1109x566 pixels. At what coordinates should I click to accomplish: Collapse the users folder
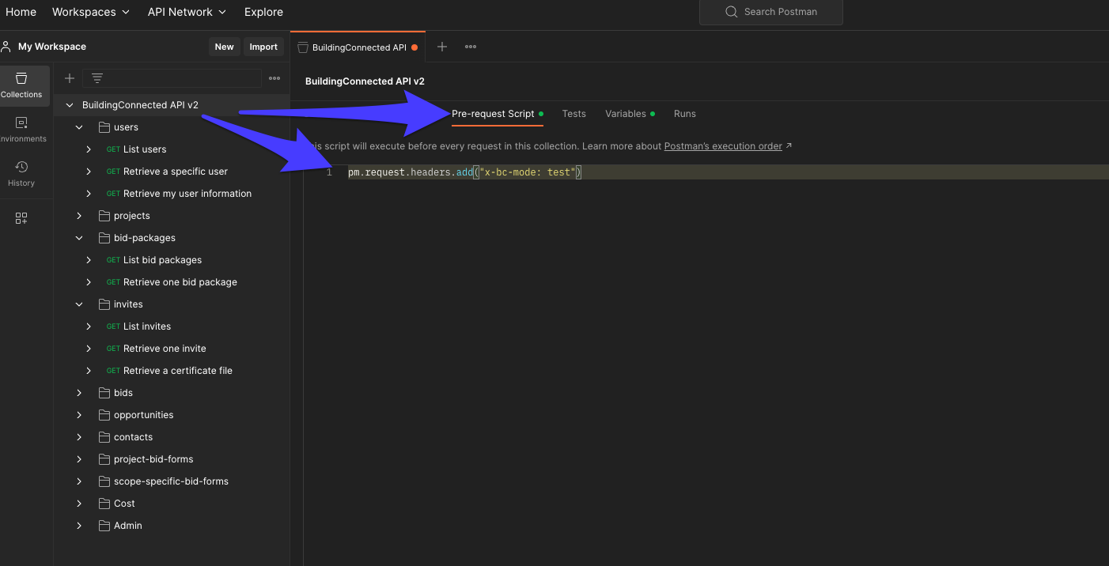pyautogui.click(x=78, y=126)
